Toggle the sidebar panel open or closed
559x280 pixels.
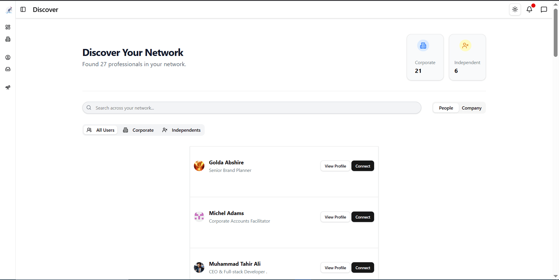coord(23,9)
